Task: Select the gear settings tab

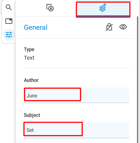Action: 103,9
